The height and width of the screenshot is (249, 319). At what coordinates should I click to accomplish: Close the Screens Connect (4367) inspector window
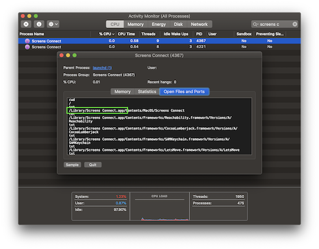point(61,55)
